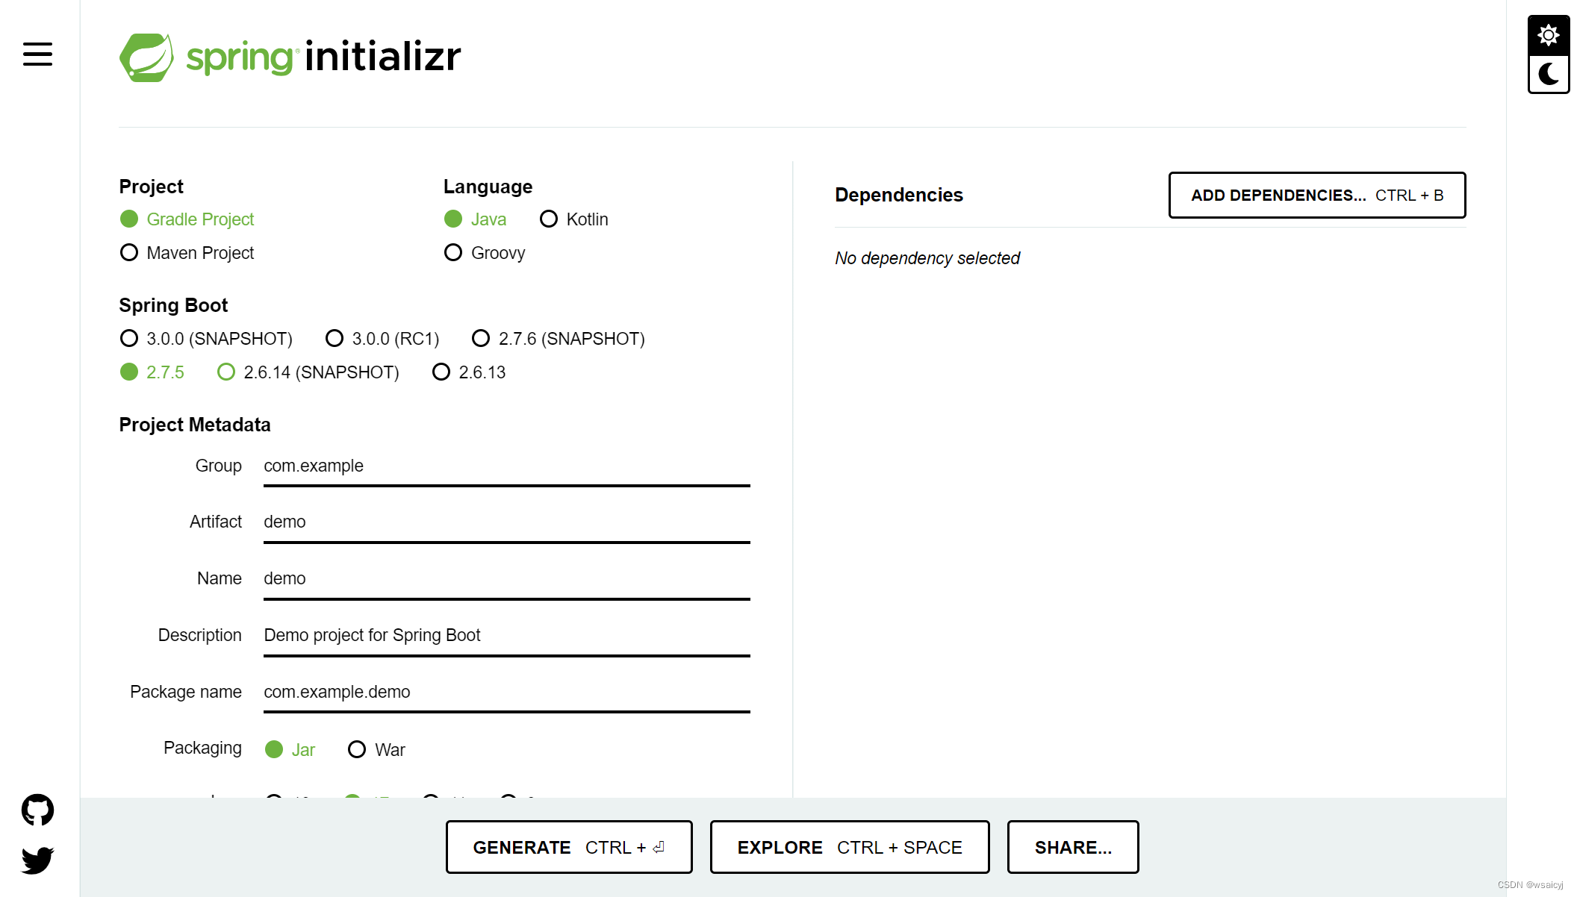1574x897 pixels.
Task: Select Gradle Project radio option
Action: pyautogui.click(x=187, y=219)
